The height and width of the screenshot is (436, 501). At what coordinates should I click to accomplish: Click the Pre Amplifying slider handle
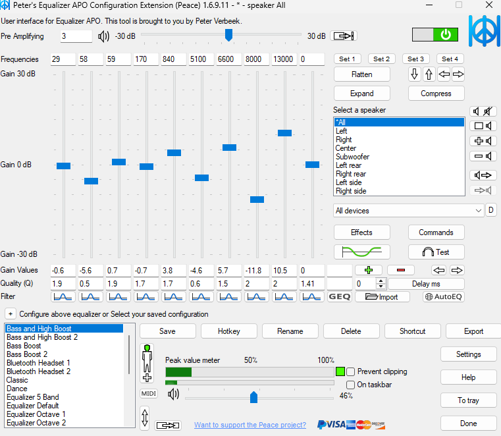click(x=228, y=35)
